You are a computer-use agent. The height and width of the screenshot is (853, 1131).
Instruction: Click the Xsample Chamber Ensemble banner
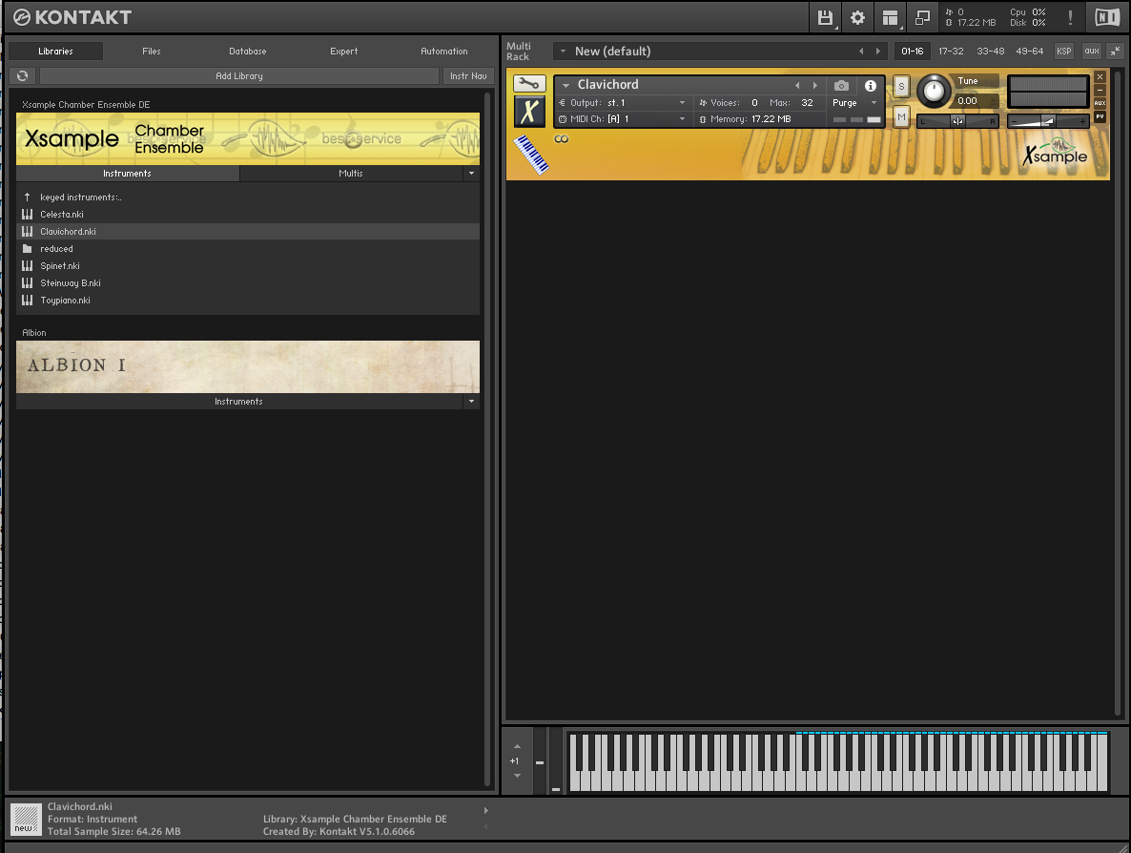(247, 138)
